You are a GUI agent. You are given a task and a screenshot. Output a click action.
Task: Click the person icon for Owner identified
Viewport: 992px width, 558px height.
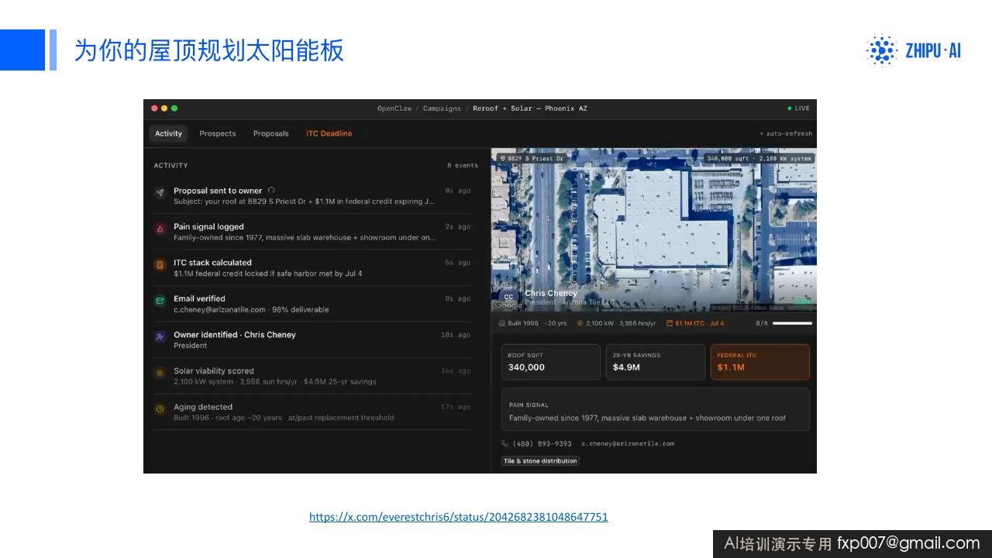click(160, 337)
